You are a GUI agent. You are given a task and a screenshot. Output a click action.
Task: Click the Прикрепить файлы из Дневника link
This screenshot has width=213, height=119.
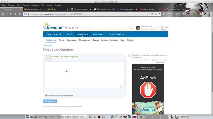click(60, 95)
